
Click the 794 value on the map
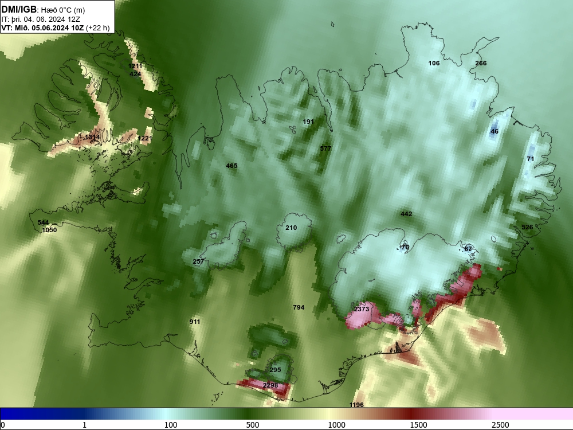[x=299, y=307]
